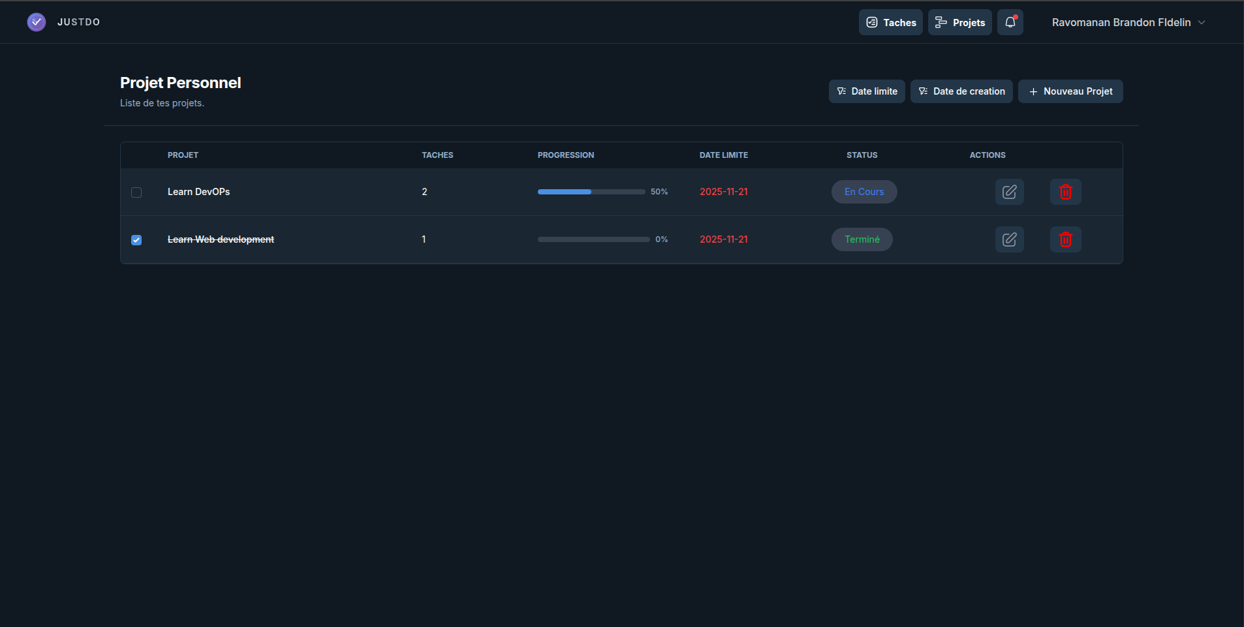Go to the Taches tab
The image size is (1244, 627).
pos(890,22)
